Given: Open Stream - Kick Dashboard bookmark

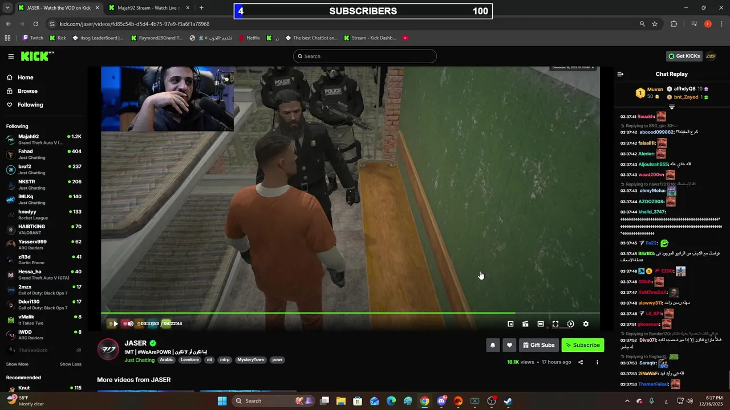Looking at the screenshot, I should (370, 38).
